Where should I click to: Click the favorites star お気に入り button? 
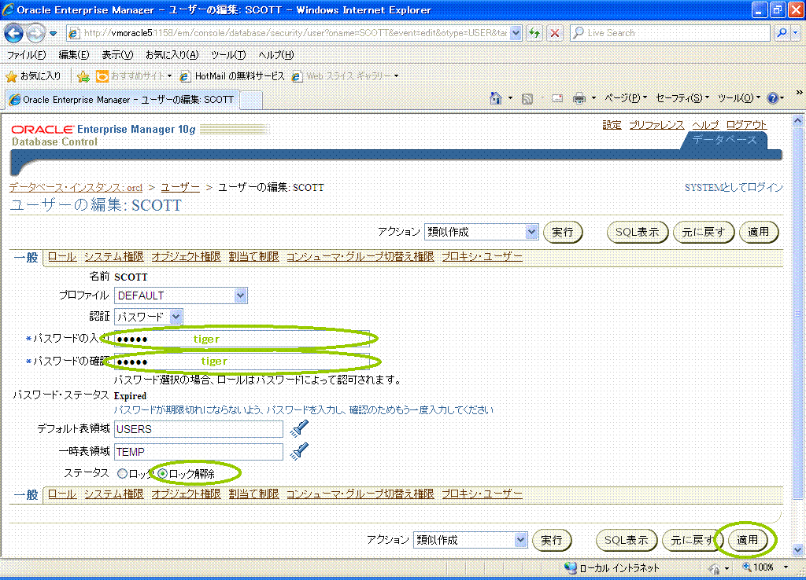(33, 76)
